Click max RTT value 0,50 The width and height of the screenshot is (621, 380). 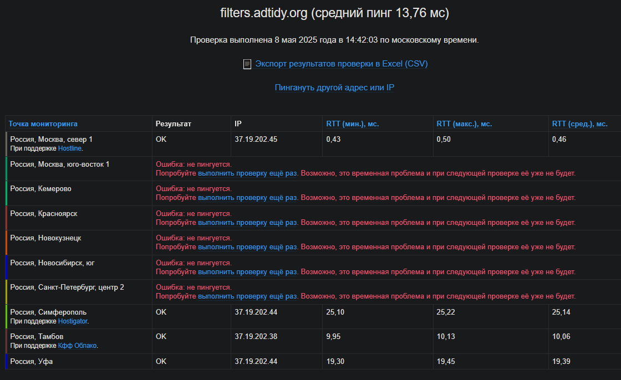[x=444, y=140]
